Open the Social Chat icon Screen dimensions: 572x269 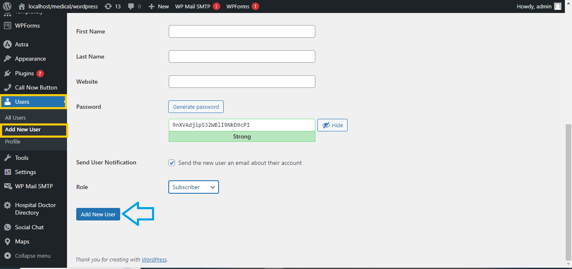pyautogui.click(x=7, y=227)
